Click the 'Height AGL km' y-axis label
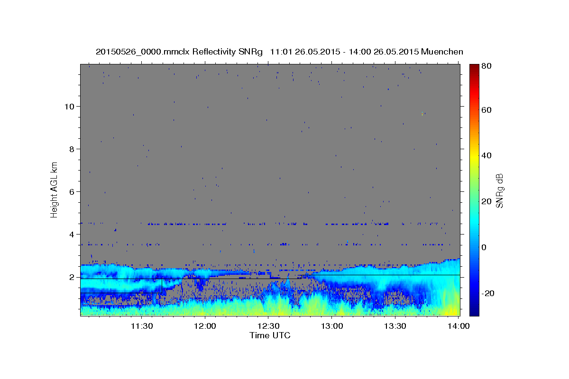569x379 pixels. pos(55,189)
